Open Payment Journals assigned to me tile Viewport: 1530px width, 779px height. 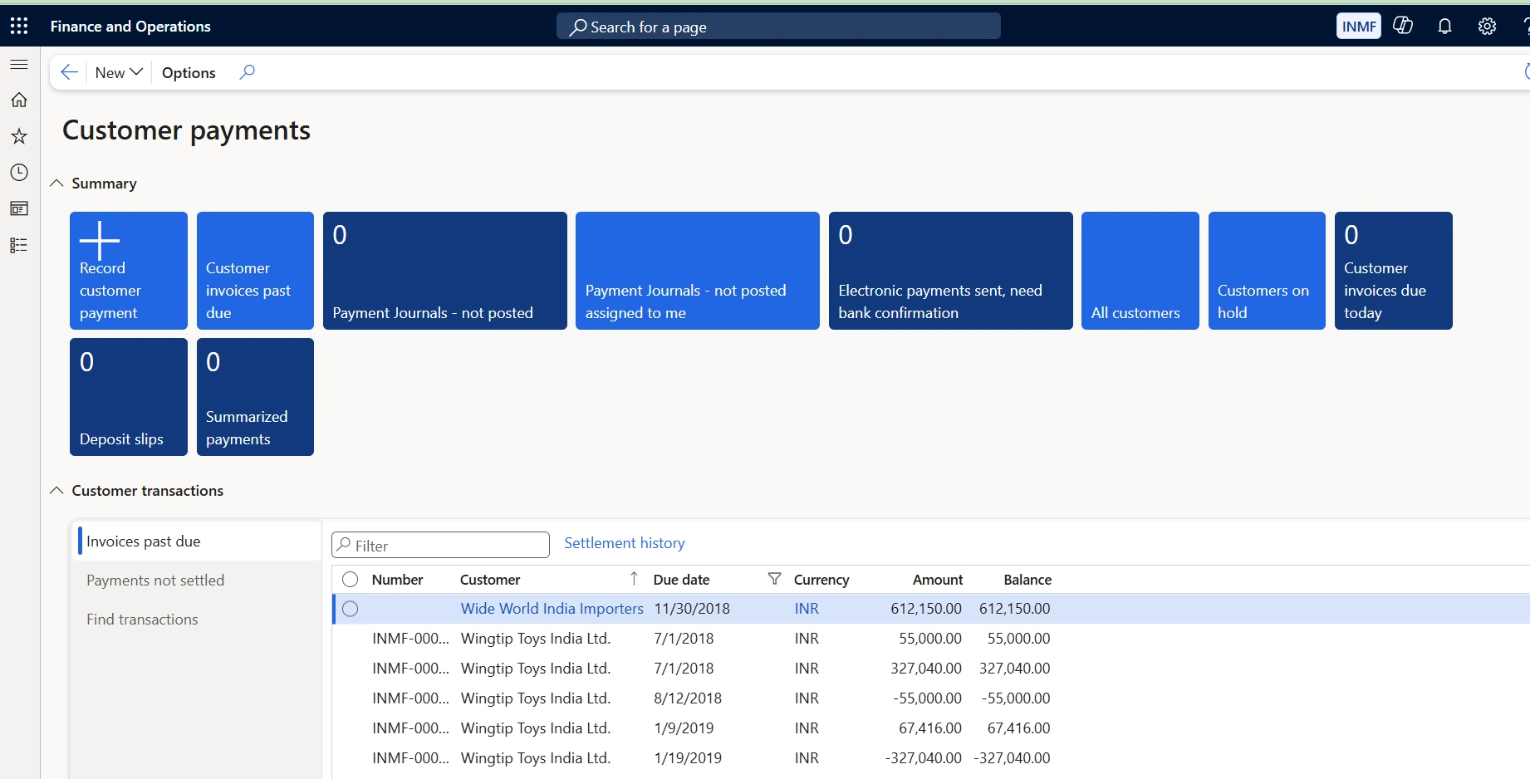[x=698, y=271]
